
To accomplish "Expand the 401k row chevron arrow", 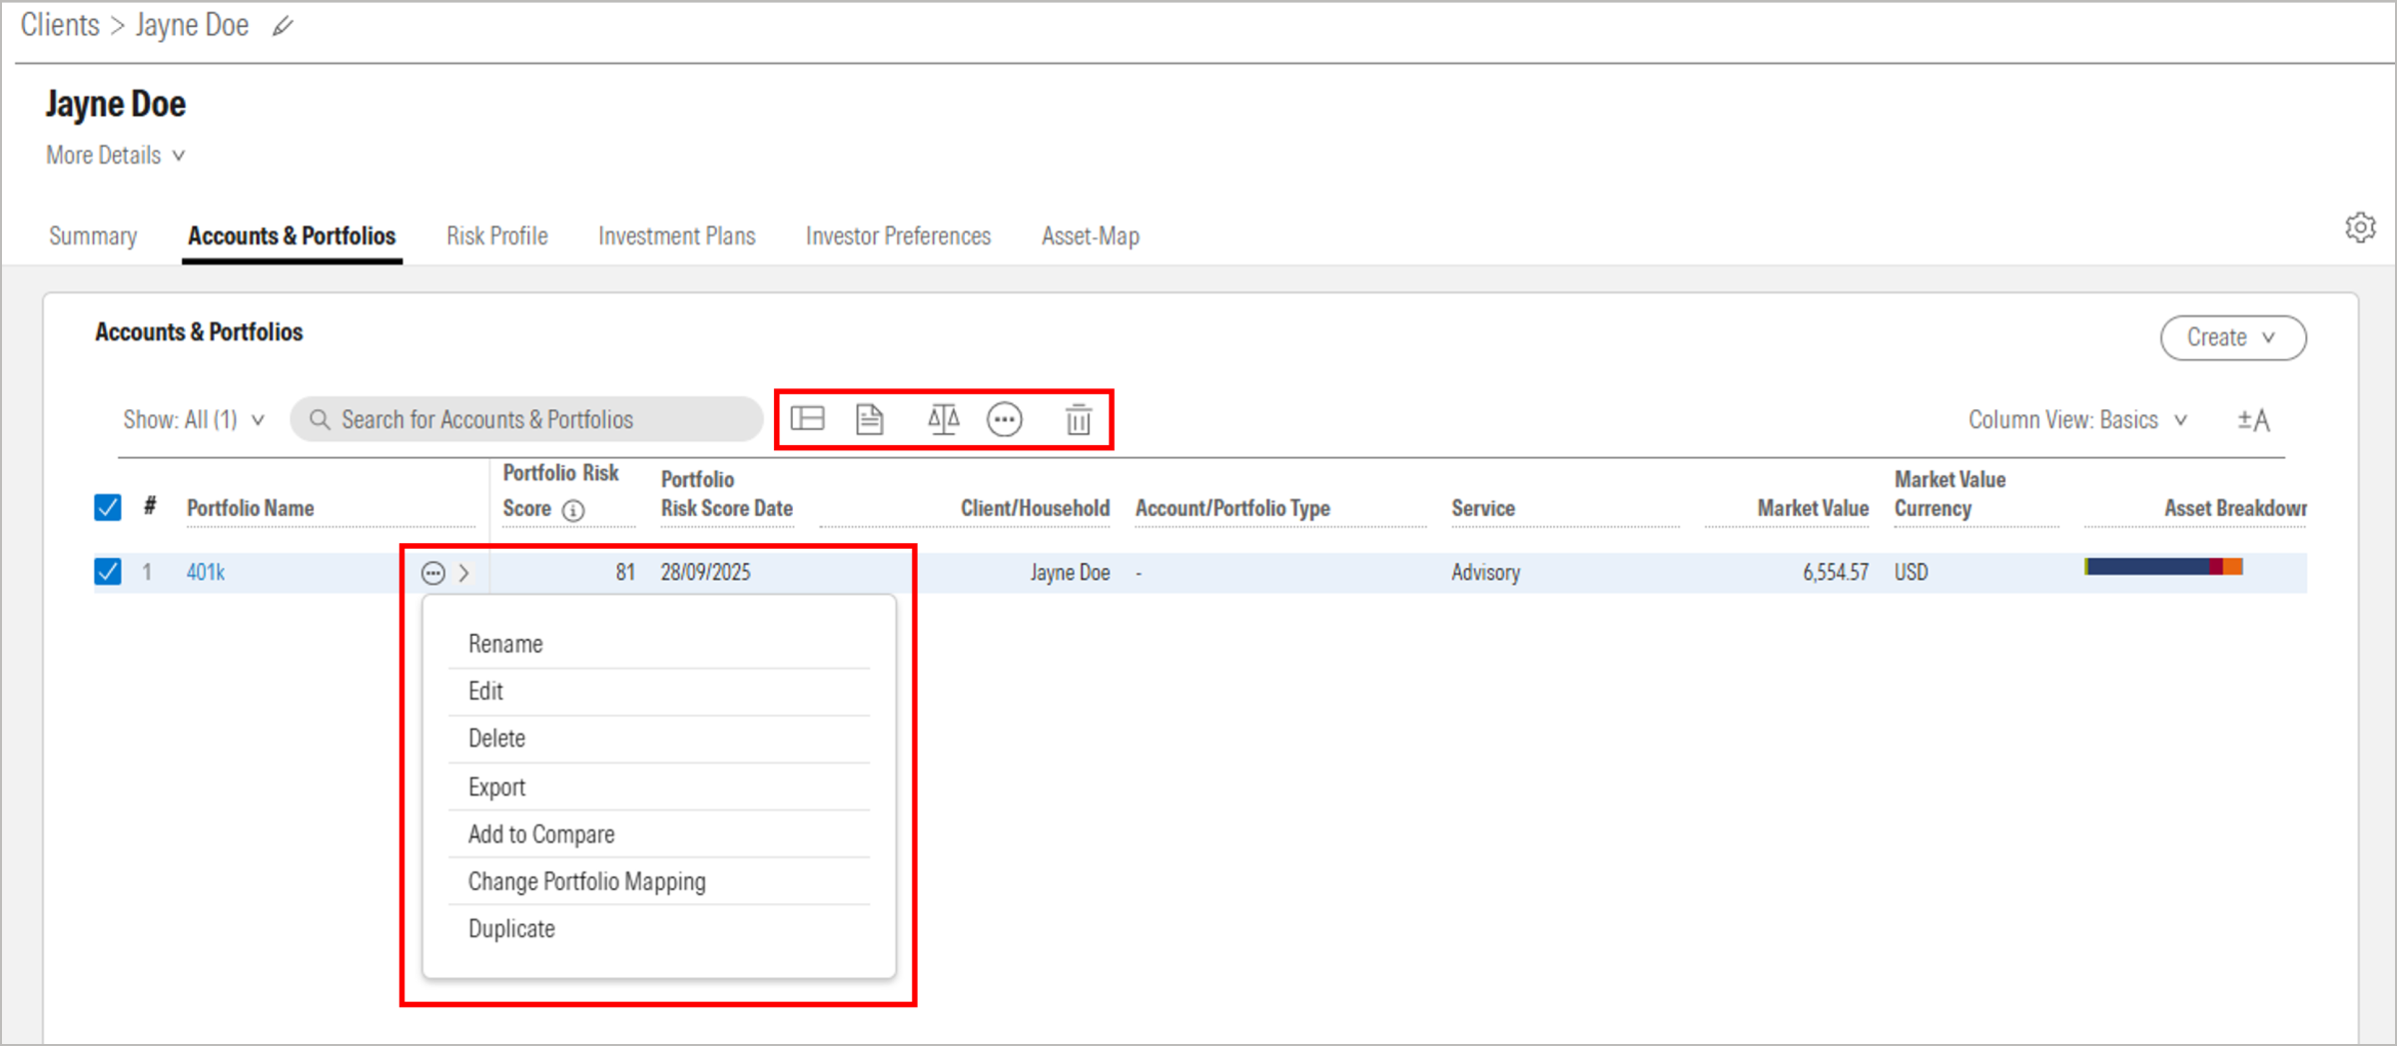I will [464, 573].
